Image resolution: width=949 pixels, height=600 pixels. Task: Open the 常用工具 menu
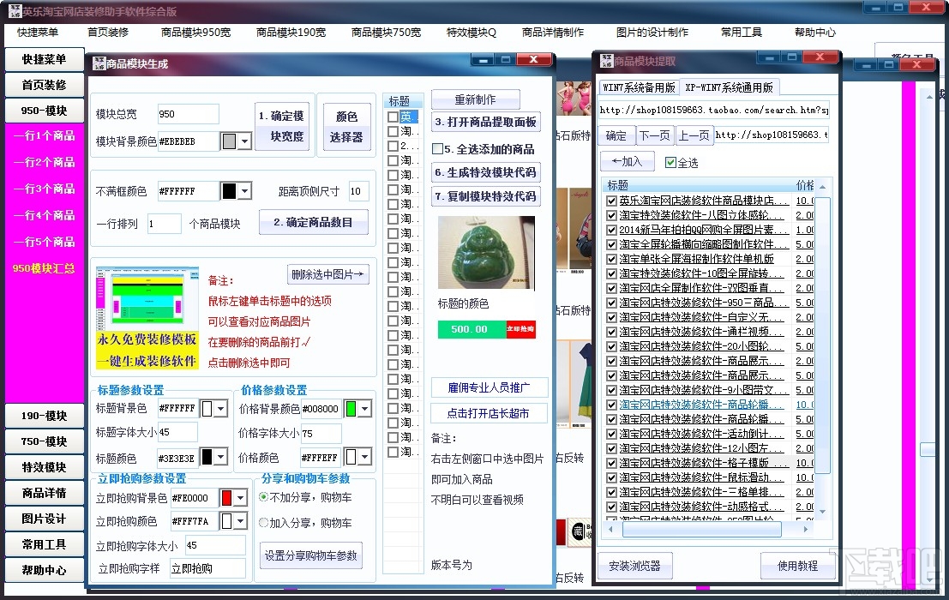pos(741,32)
